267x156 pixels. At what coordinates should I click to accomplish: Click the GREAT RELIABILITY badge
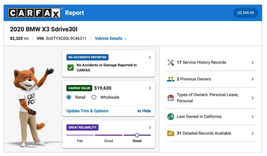tap(82, 127)
